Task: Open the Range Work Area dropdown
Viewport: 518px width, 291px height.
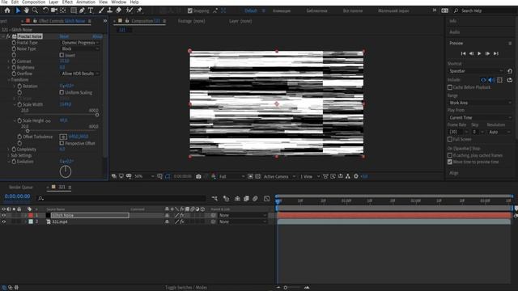Action: point(480,103)
